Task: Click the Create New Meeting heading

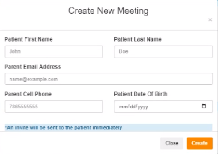Action: [x=108, y=11]
